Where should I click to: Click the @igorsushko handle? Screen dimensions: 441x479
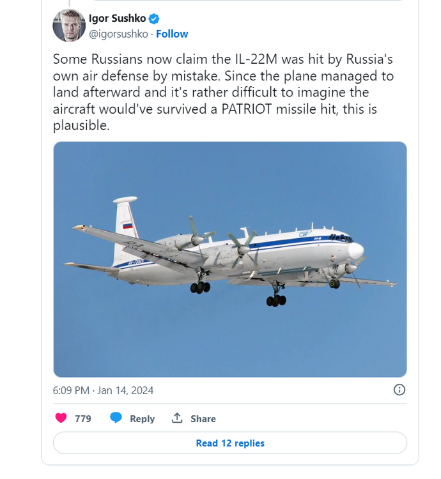tap(118, 34)
